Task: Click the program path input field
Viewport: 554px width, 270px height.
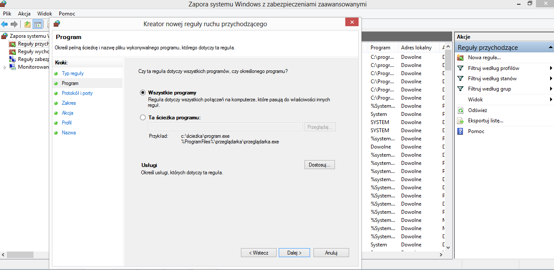Action: point(225,127)
